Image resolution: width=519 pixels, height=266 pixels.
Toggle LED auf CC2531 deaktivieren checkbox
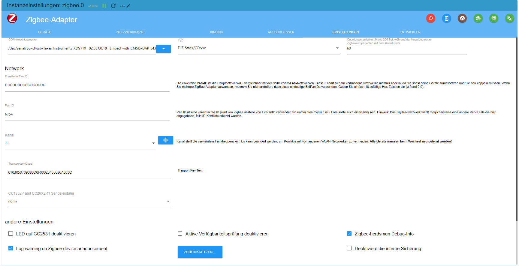(11, 233)
